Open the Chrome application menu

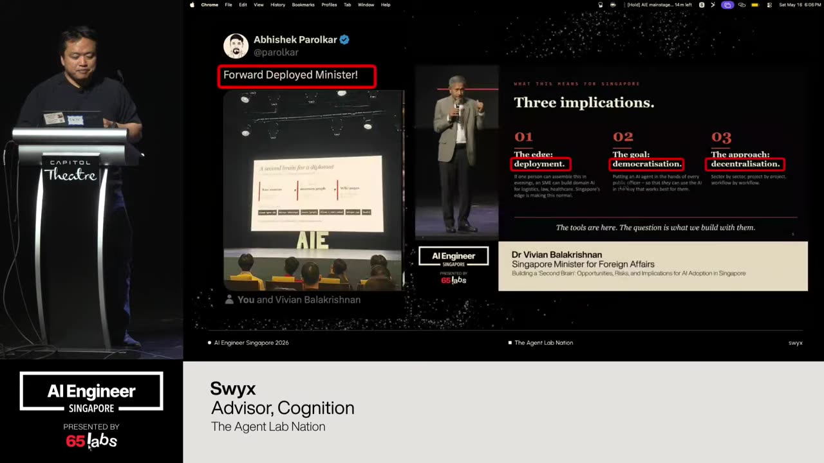(210, 5)
